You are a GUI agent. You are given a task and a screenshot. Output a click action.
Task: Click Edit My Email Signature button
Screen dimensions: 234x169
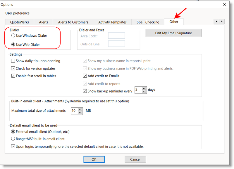[x=173, y=33]
